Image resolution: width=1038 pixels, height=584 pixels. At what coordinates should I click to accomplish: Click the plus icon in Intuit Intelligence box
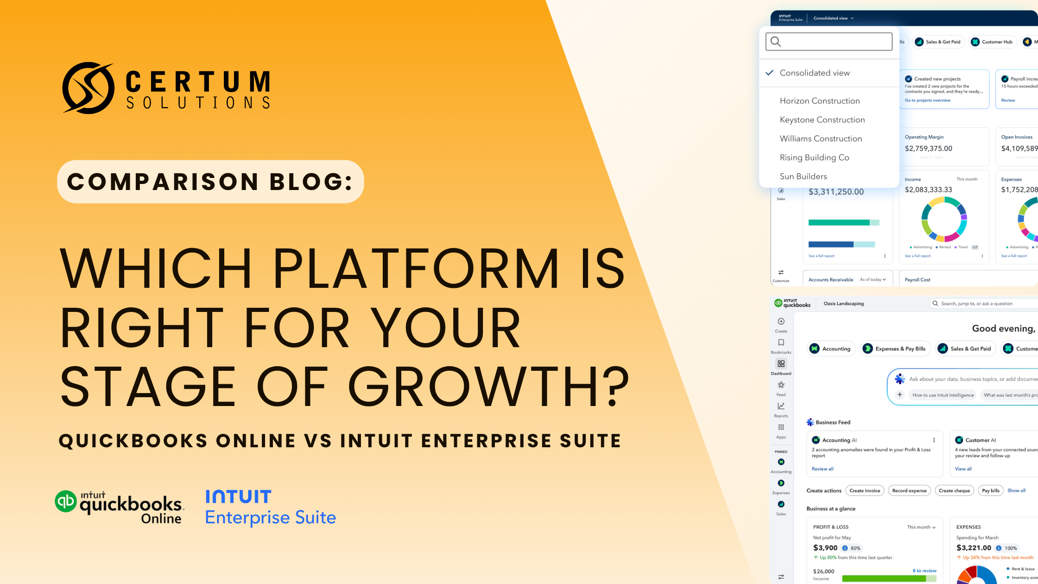[899, 395]
